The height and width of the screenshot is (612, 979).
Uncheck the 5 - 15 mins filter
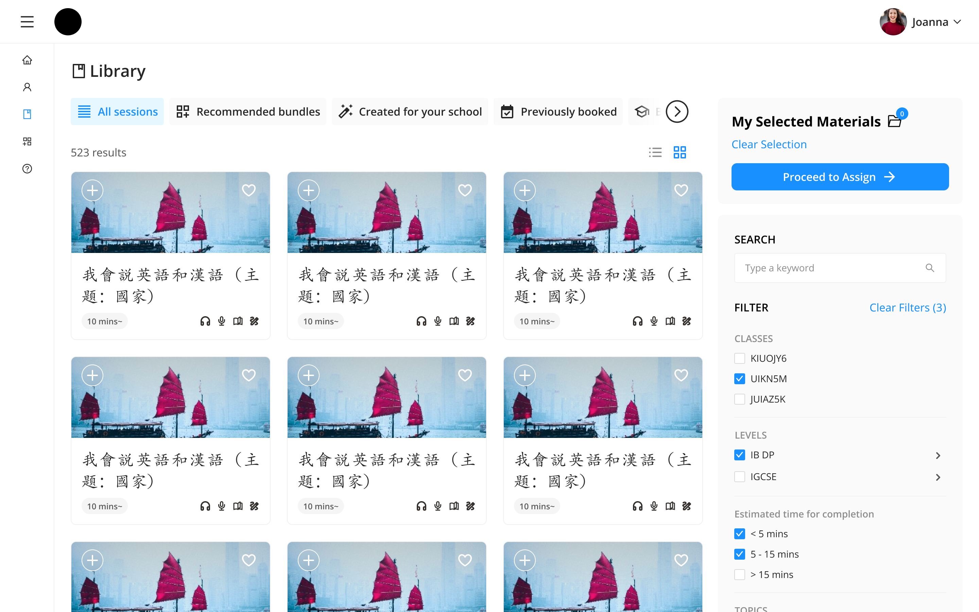point(739,554)
